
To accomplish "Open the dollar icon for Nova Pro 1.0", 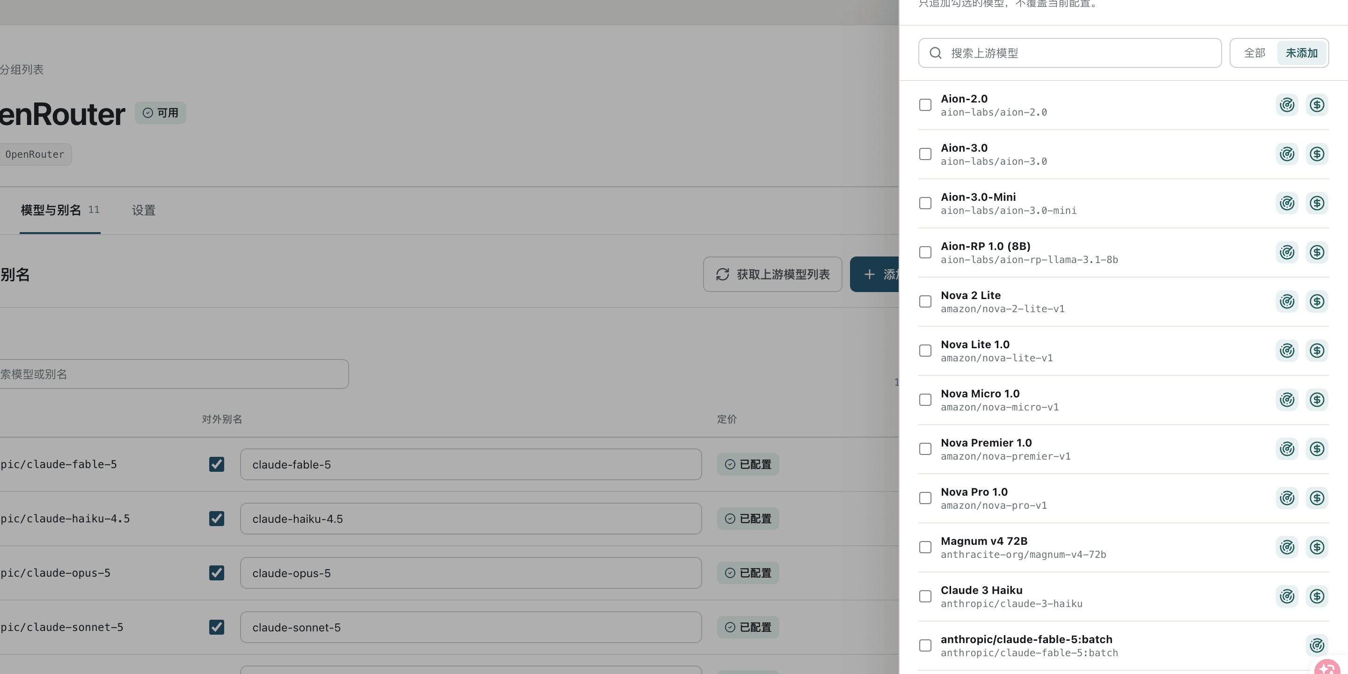I will point(1317,498).
